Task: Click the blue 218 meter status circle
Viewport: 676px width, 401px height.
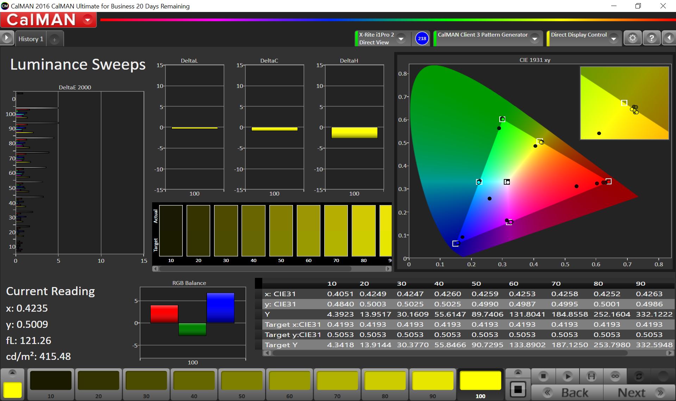Action: (422, 38)
